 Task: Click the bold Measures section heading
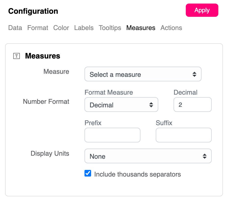coord(42,56)
